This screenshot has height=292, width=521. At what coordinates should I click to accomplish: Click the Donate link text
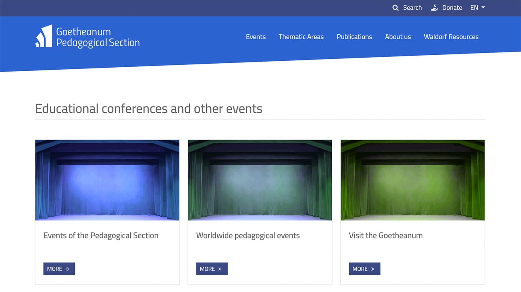point(452,8)
